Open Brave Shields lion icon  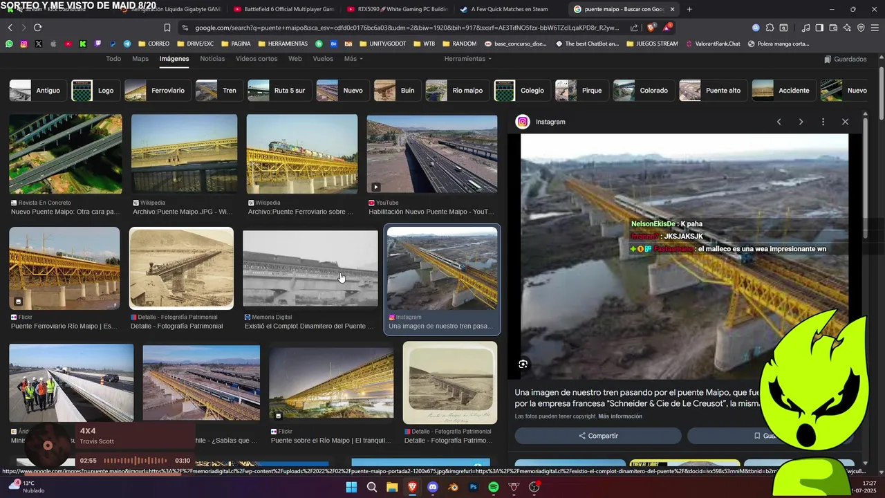pos(650,28)
